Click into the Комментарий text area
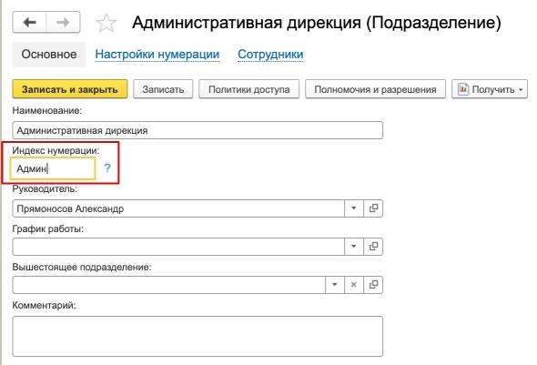Viewport: 537px width, 365px height. pos(198,336)
